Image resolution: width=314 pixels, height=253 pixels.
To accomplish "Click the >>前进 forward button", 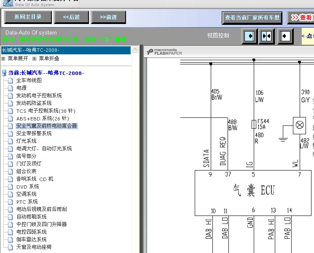I will tap(108, 17).
